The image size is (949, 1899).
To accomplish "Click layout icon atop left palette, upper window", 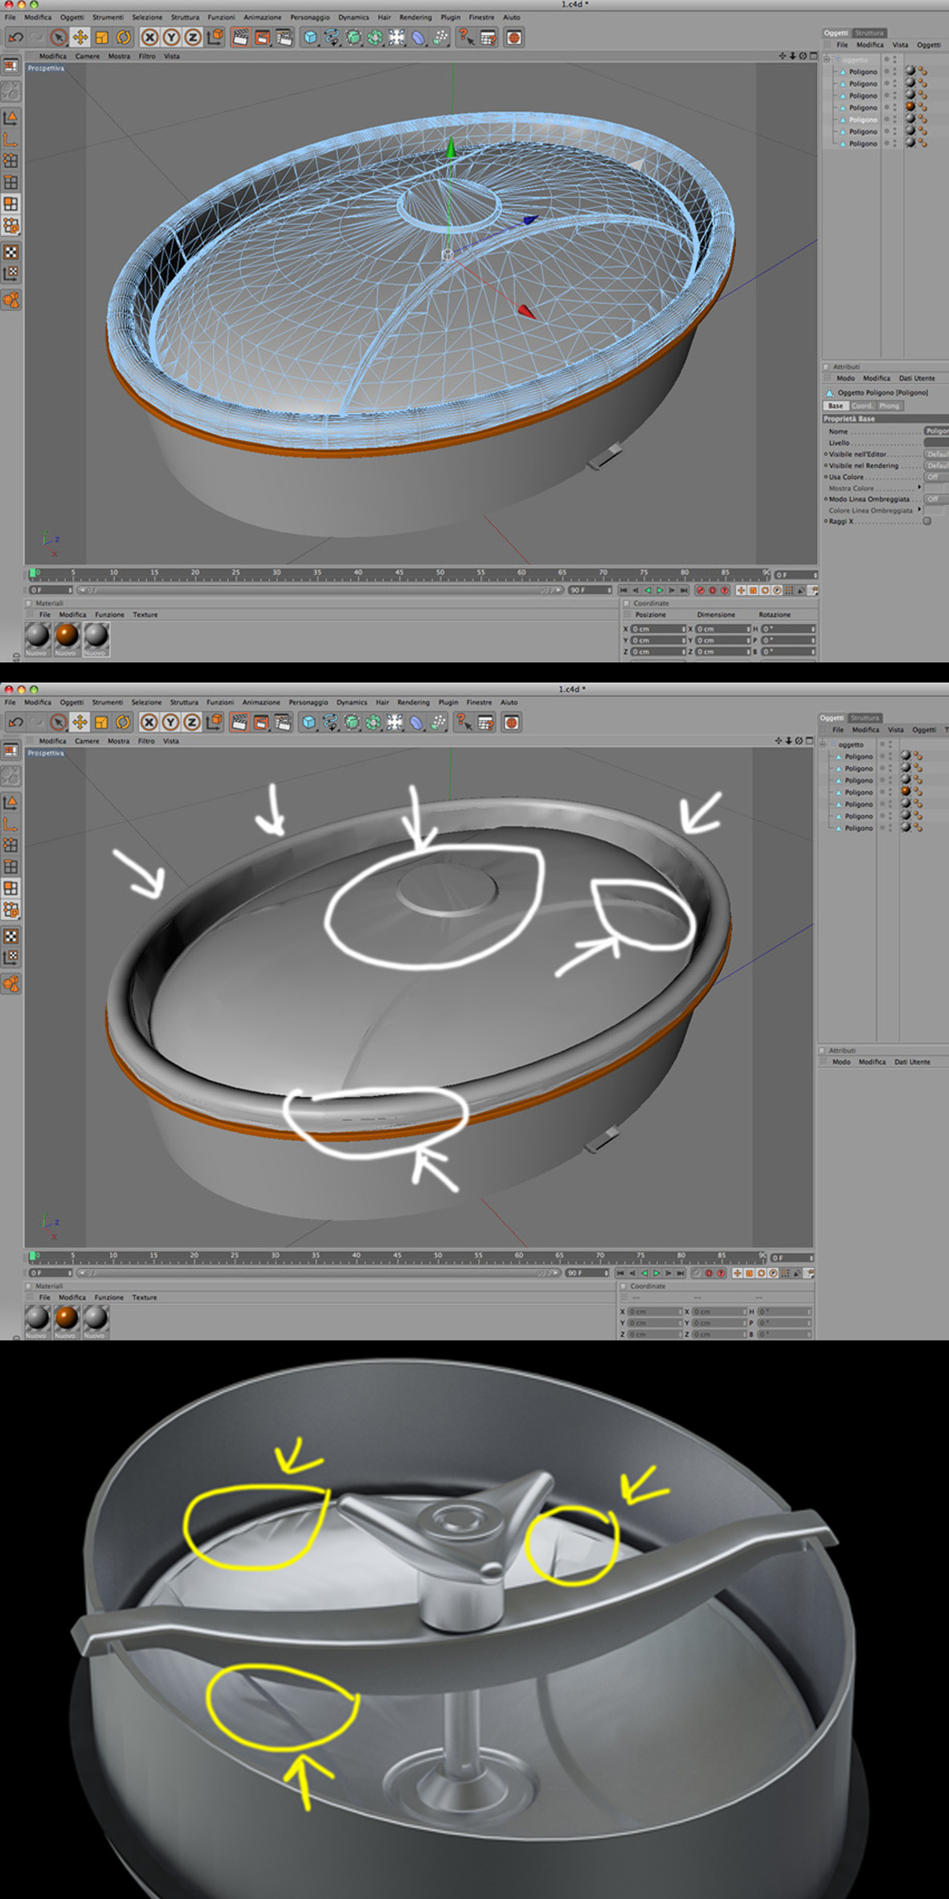I will (x=10, y=66).
